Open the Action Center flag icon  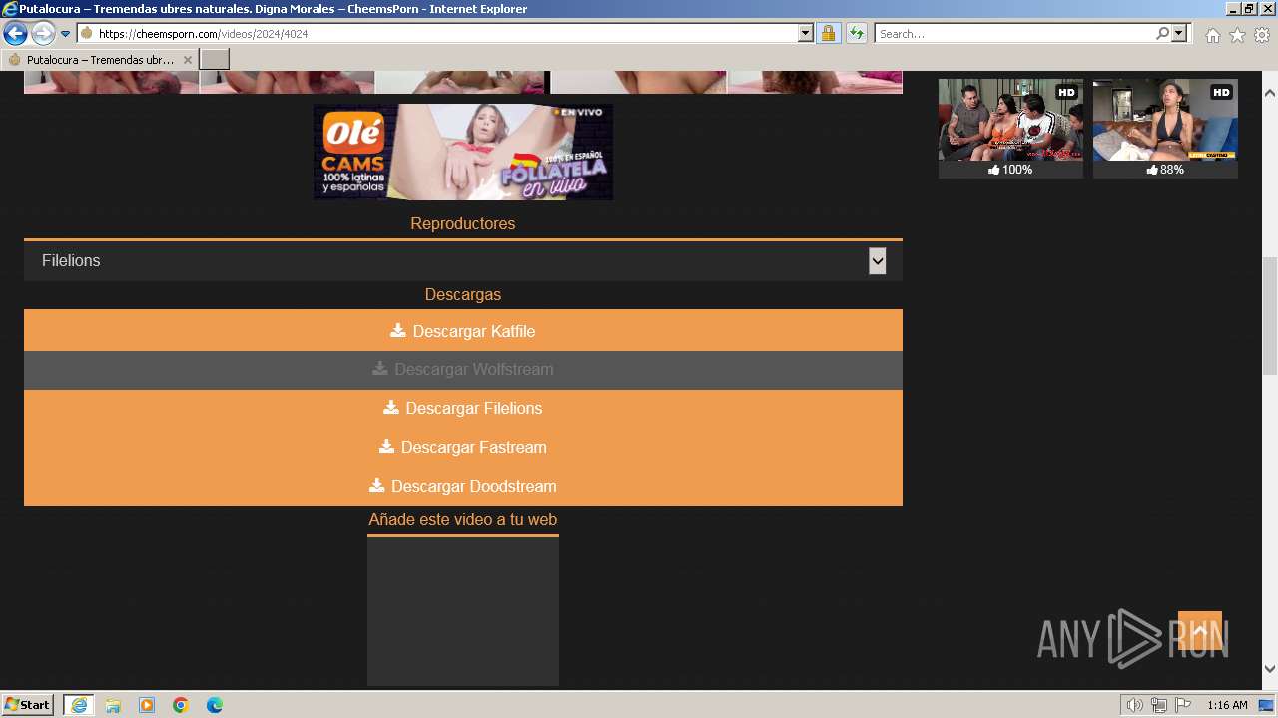click(1183, 705)
